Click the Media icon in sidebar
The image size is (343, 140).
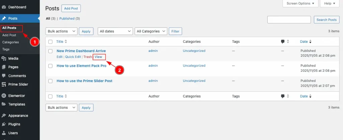click(x=4, y=58)
